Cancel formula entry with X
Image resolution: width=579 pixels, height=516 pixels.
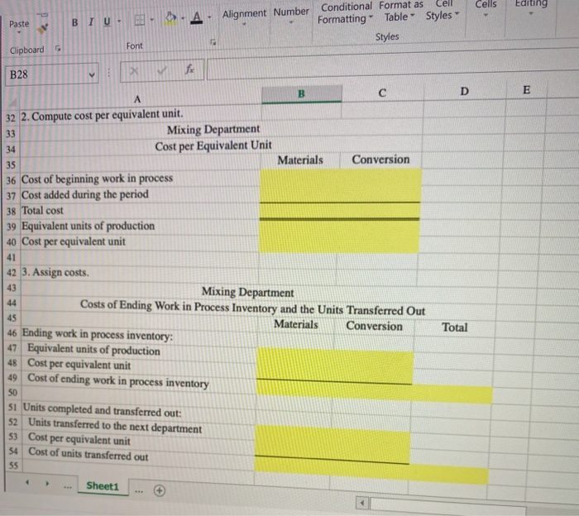pyautogui.click(x=134, y=71)
